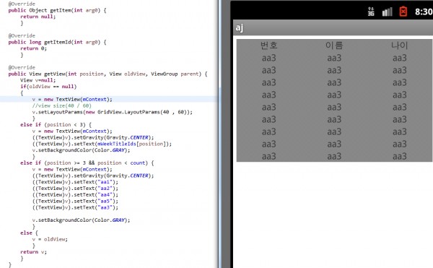Tap the aa3 cell directly below 나이 header
Image resolution: width=433 pixels, height=268 pixels.
[399, 58]
